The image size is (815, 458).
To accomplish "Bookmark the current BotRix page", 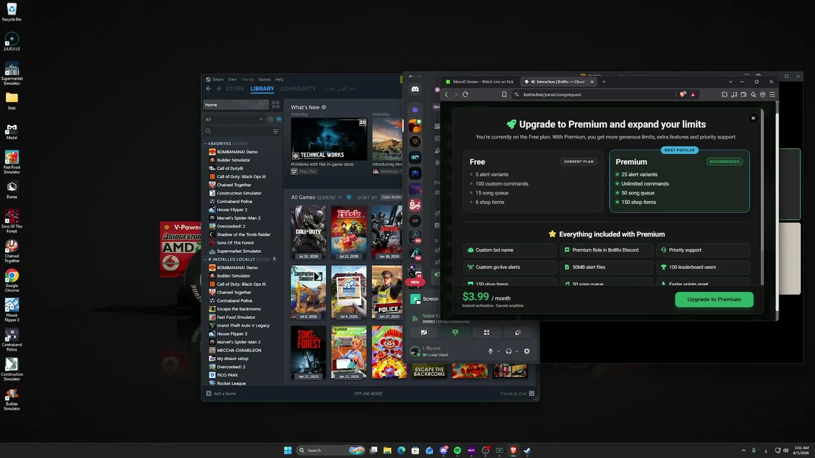I will [504, 94].
